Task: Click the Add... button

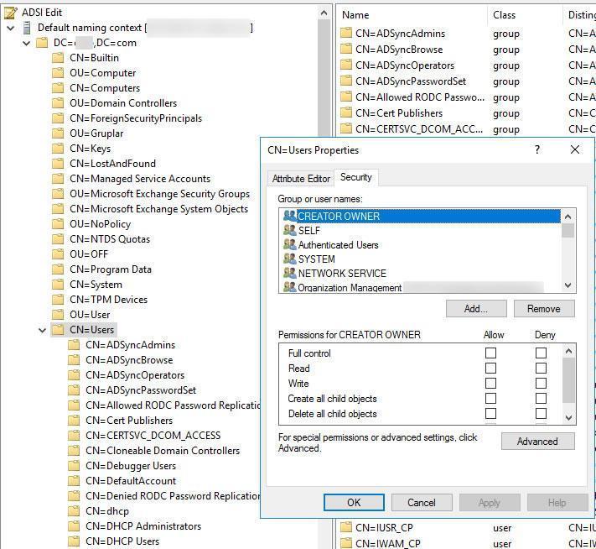Action: pos(476,309)
